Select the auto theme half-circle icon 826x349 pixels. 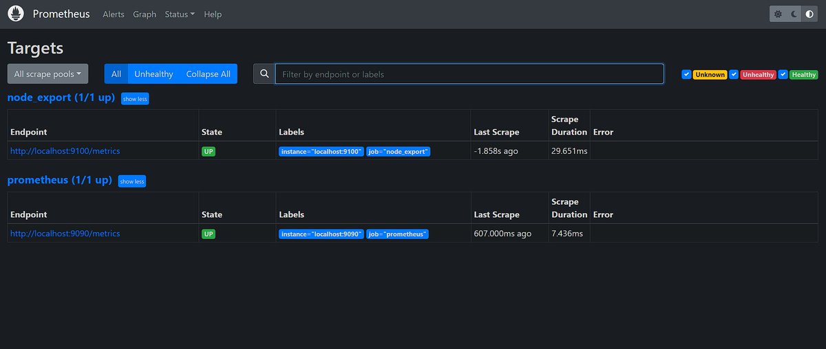809,14
